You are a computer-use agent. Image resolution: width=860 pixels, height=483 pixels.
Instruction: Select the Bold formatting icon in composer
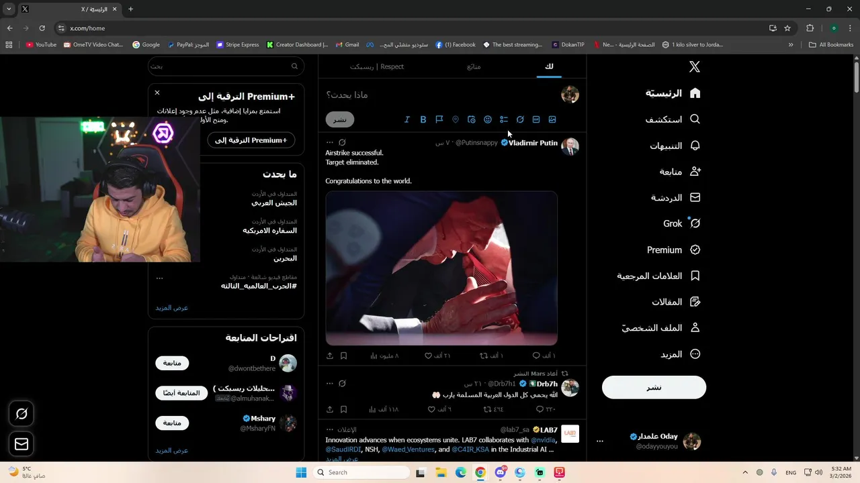[x=423, y=119]
